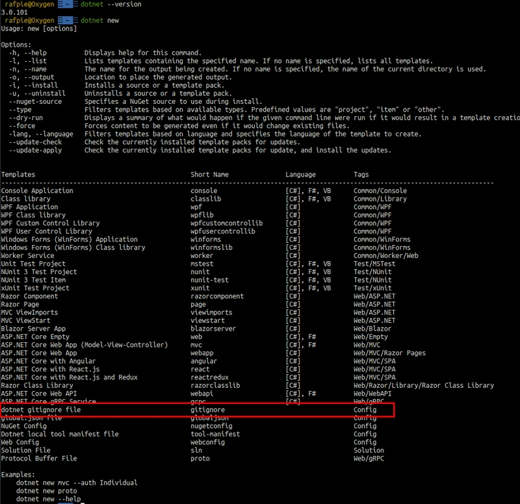The image size is (520, 504).
Task: Click the 'webapi' short name
Action: tap(202, 394)
